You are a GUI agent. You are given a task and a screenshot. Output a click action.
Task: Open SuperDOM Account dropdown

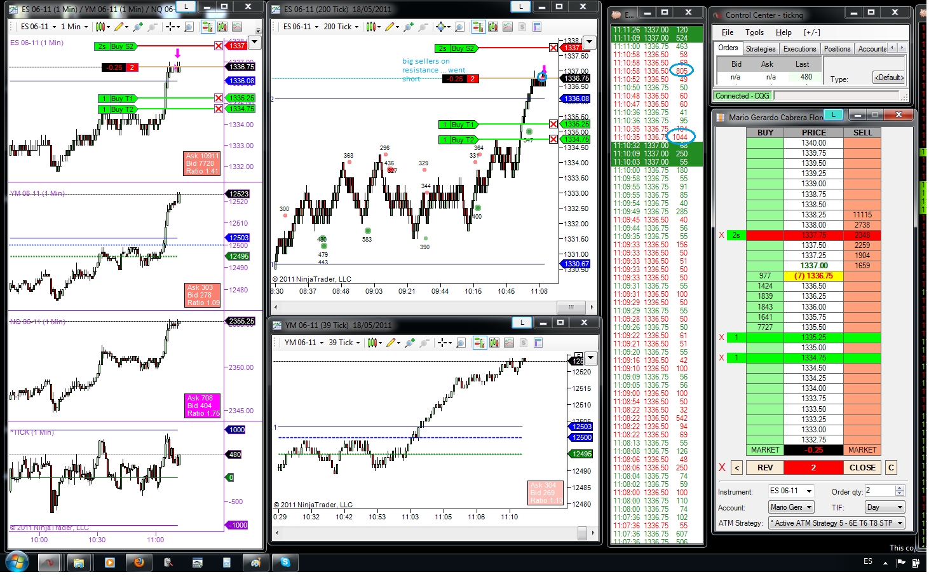791,507
